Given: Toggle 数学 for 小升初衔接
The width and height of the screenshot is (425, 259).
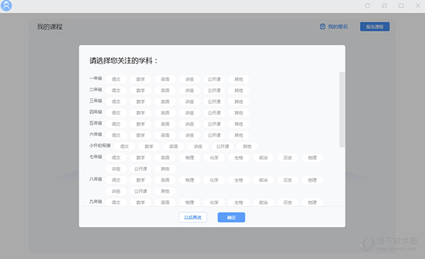Looking at the screenshot, I should point(149,146).
